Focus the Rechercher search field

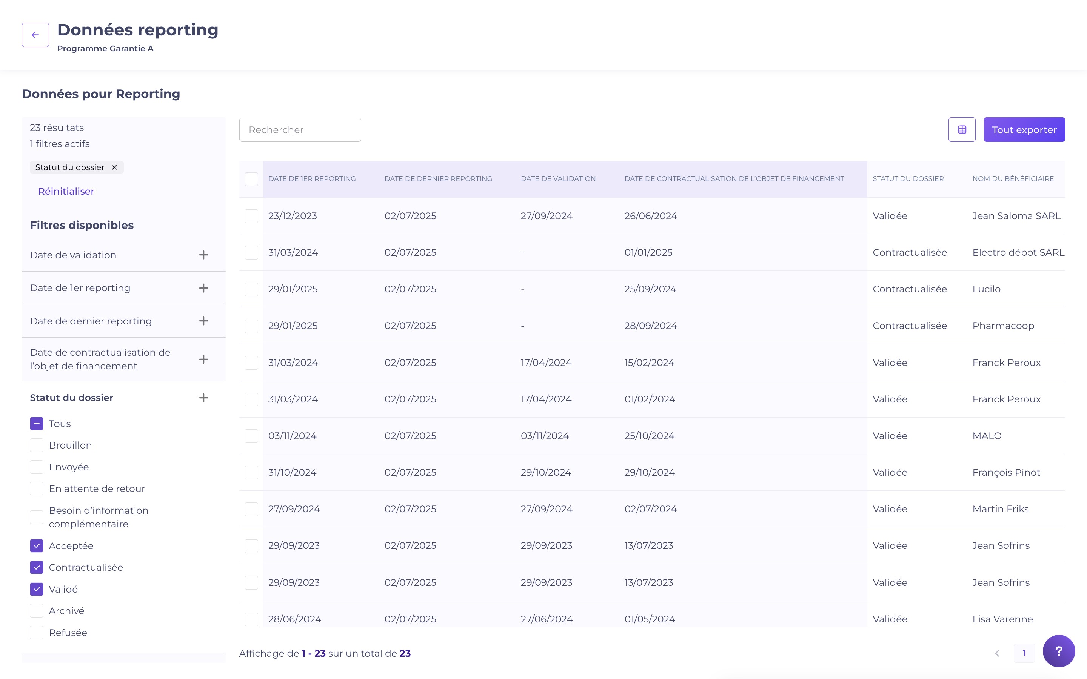[300, 130]
